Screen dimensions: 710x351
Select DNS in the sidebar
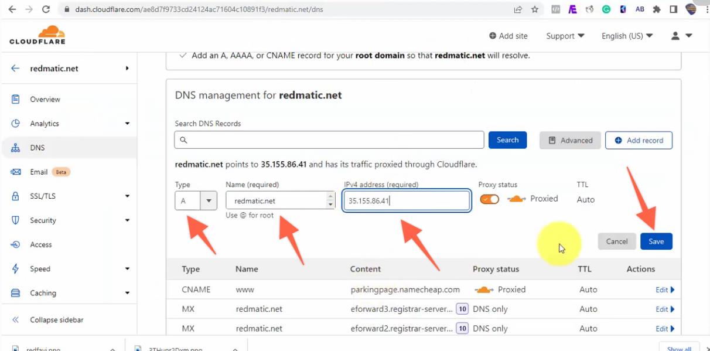(37, 148)
